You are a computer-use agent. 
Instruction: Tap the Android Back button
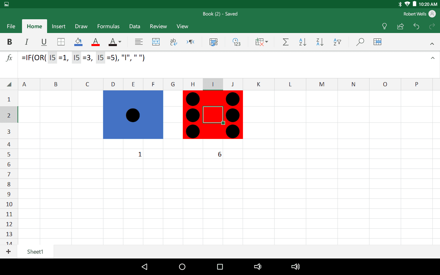pos(144,267)
